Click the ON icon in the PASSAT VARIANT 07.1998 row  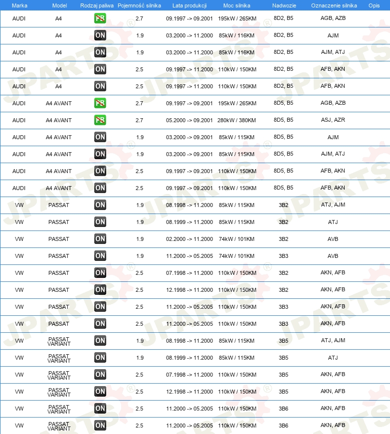point(100,375)
